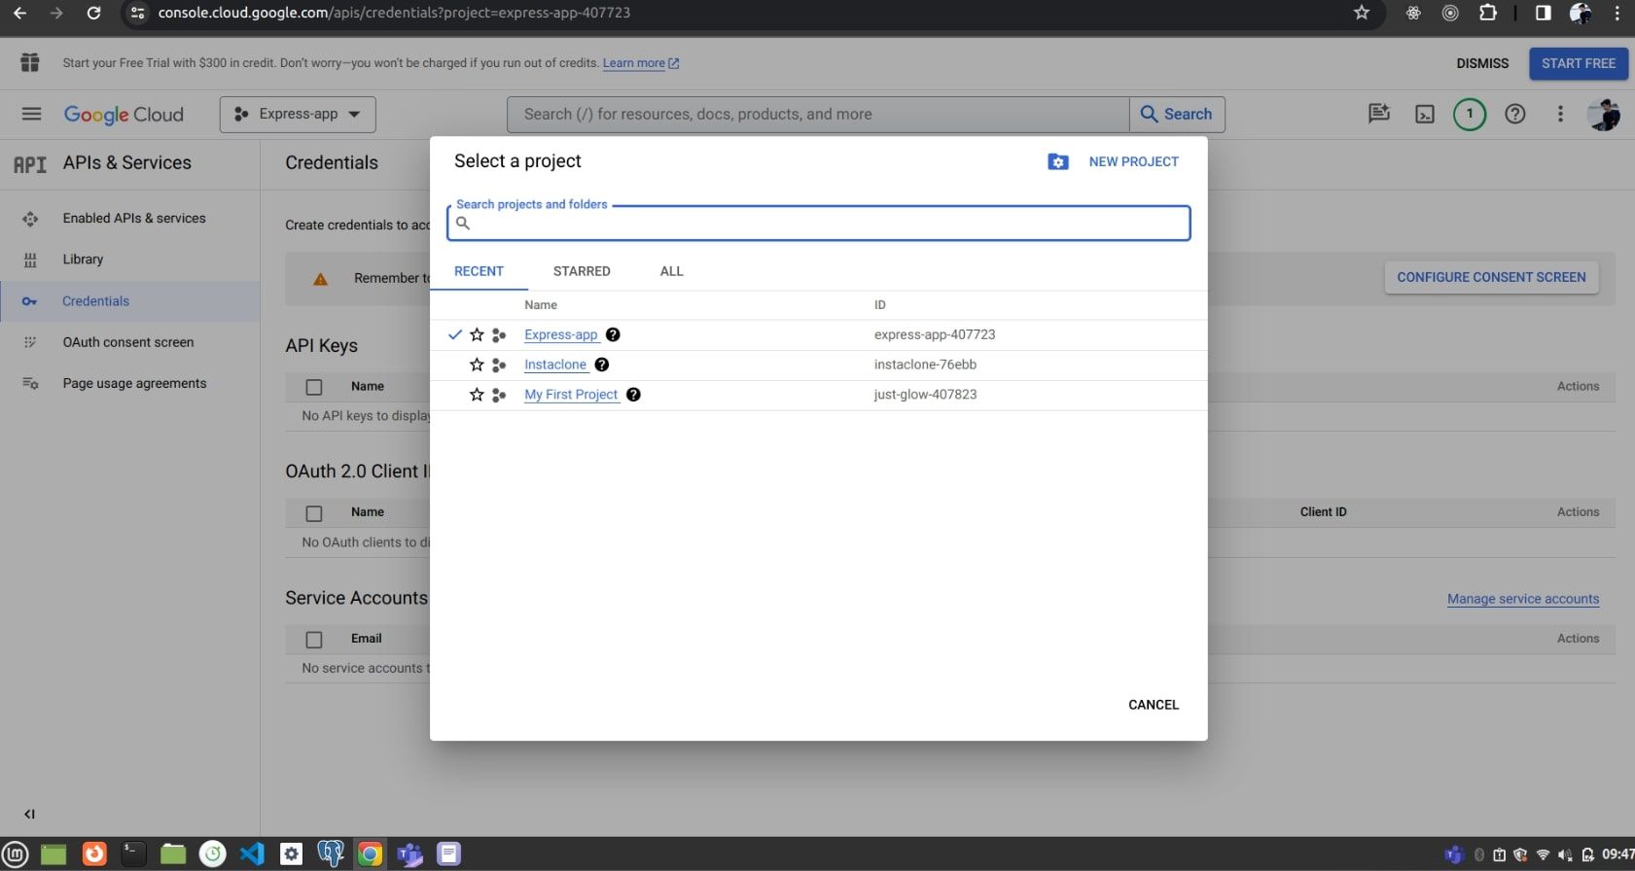Open the Linux Mint start menu
This screenshot has width=1635, height=871.
[x=16, y=854]
